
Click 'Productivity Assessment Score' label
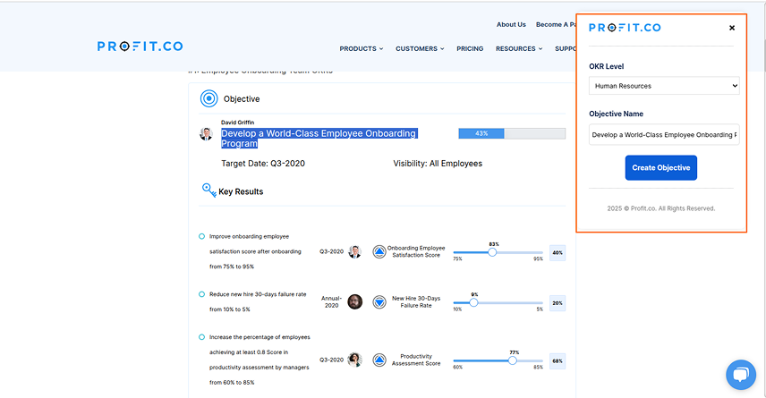[x=416, y=360]
